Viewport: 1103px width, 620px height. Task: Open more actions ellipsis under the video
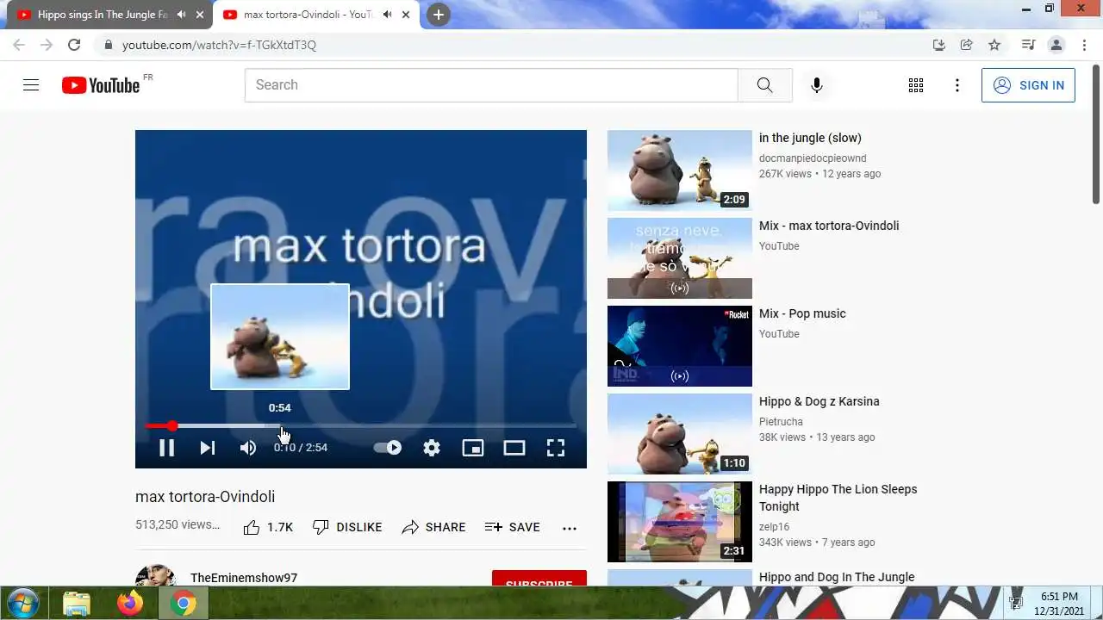click(570, 527)
